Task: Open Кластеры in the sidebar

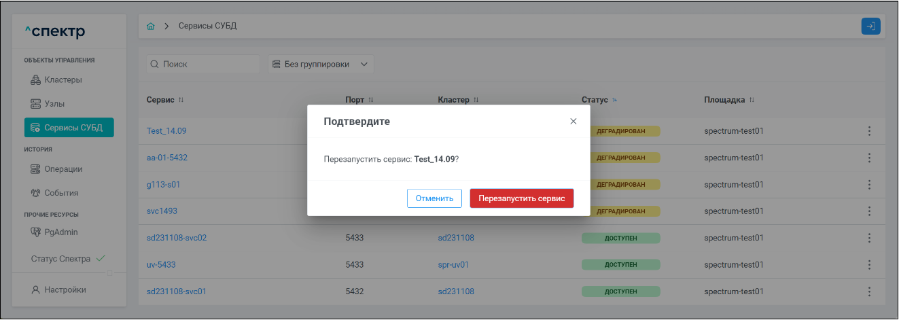Action: pos(63,79)
